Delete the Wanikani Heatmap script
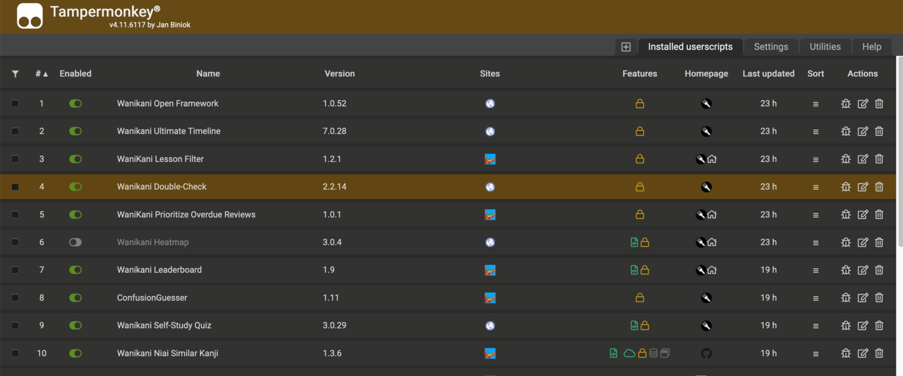The width and height of the screenshot is (903, 376). [x=879, y=242]
